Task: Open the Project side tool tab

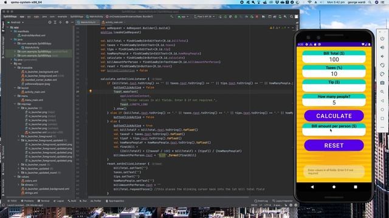Action: point(3,27)
